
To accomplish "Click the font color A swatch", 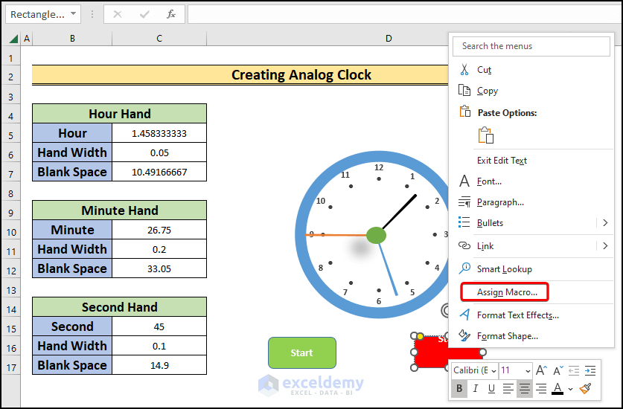I will tap(557, 388).
